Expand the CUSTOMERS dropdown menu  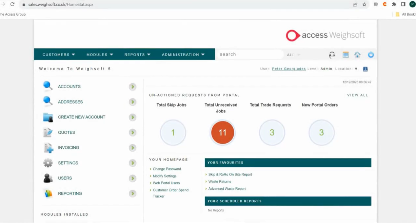[58, 54]
